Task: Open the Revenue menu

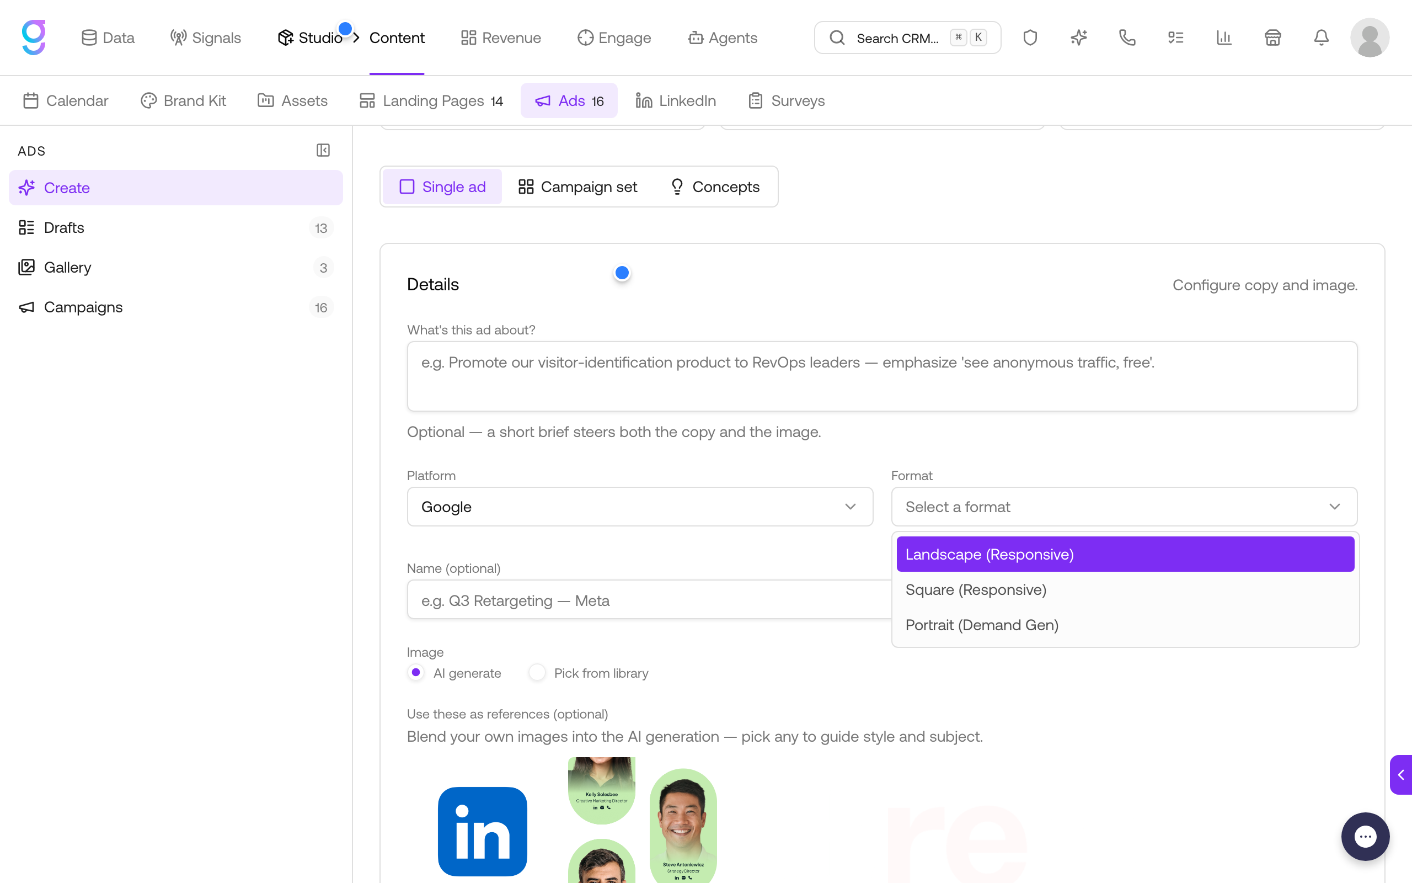Action: coord(501,38)
